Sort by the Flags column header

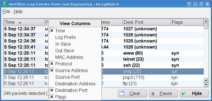(187, 22)
